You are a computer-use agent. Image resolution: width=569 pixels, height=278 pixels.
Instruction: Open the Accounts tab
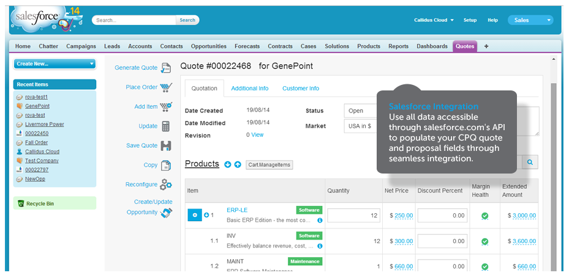click(140, 46)
